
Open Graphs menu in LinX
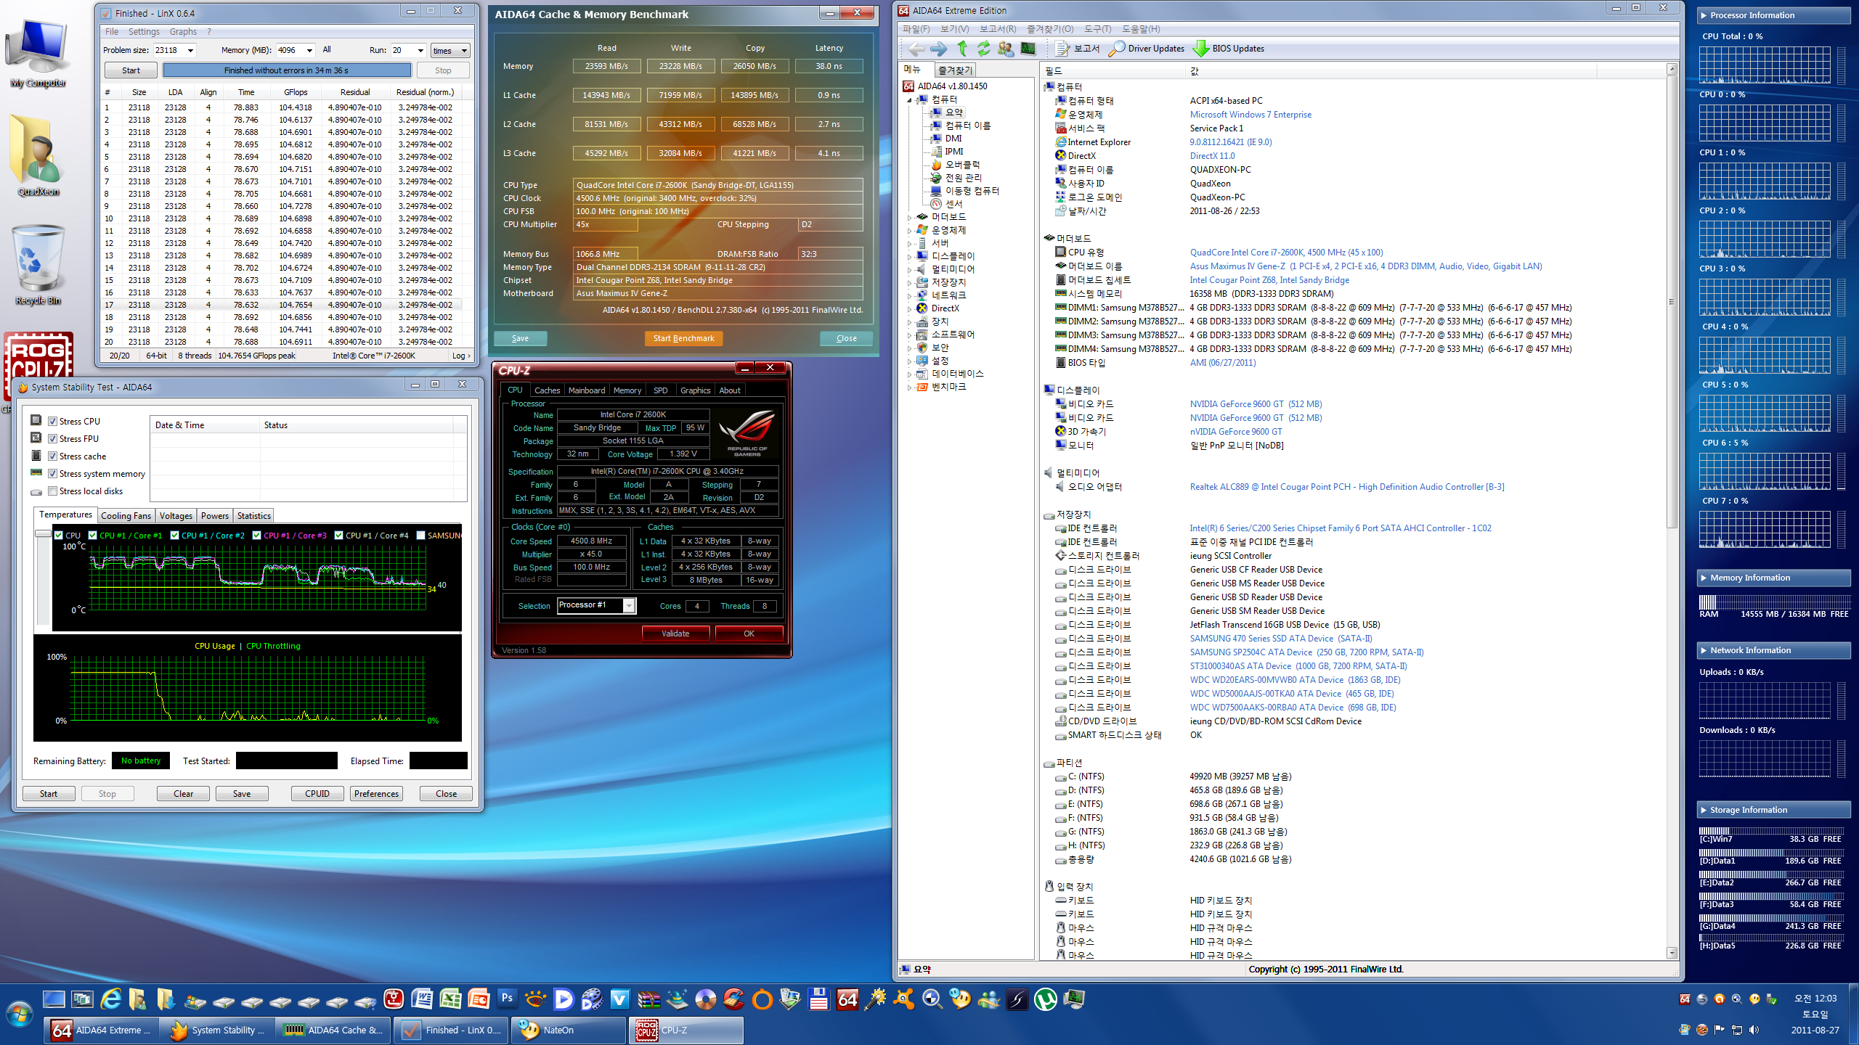pyautogui.click(x=183, y=32)
